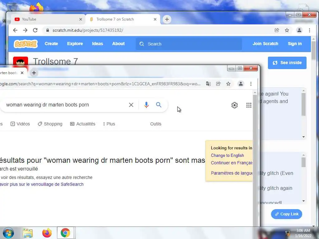Bookmark the Google search page
Screen dimensions: 319x239
(228, 84)
